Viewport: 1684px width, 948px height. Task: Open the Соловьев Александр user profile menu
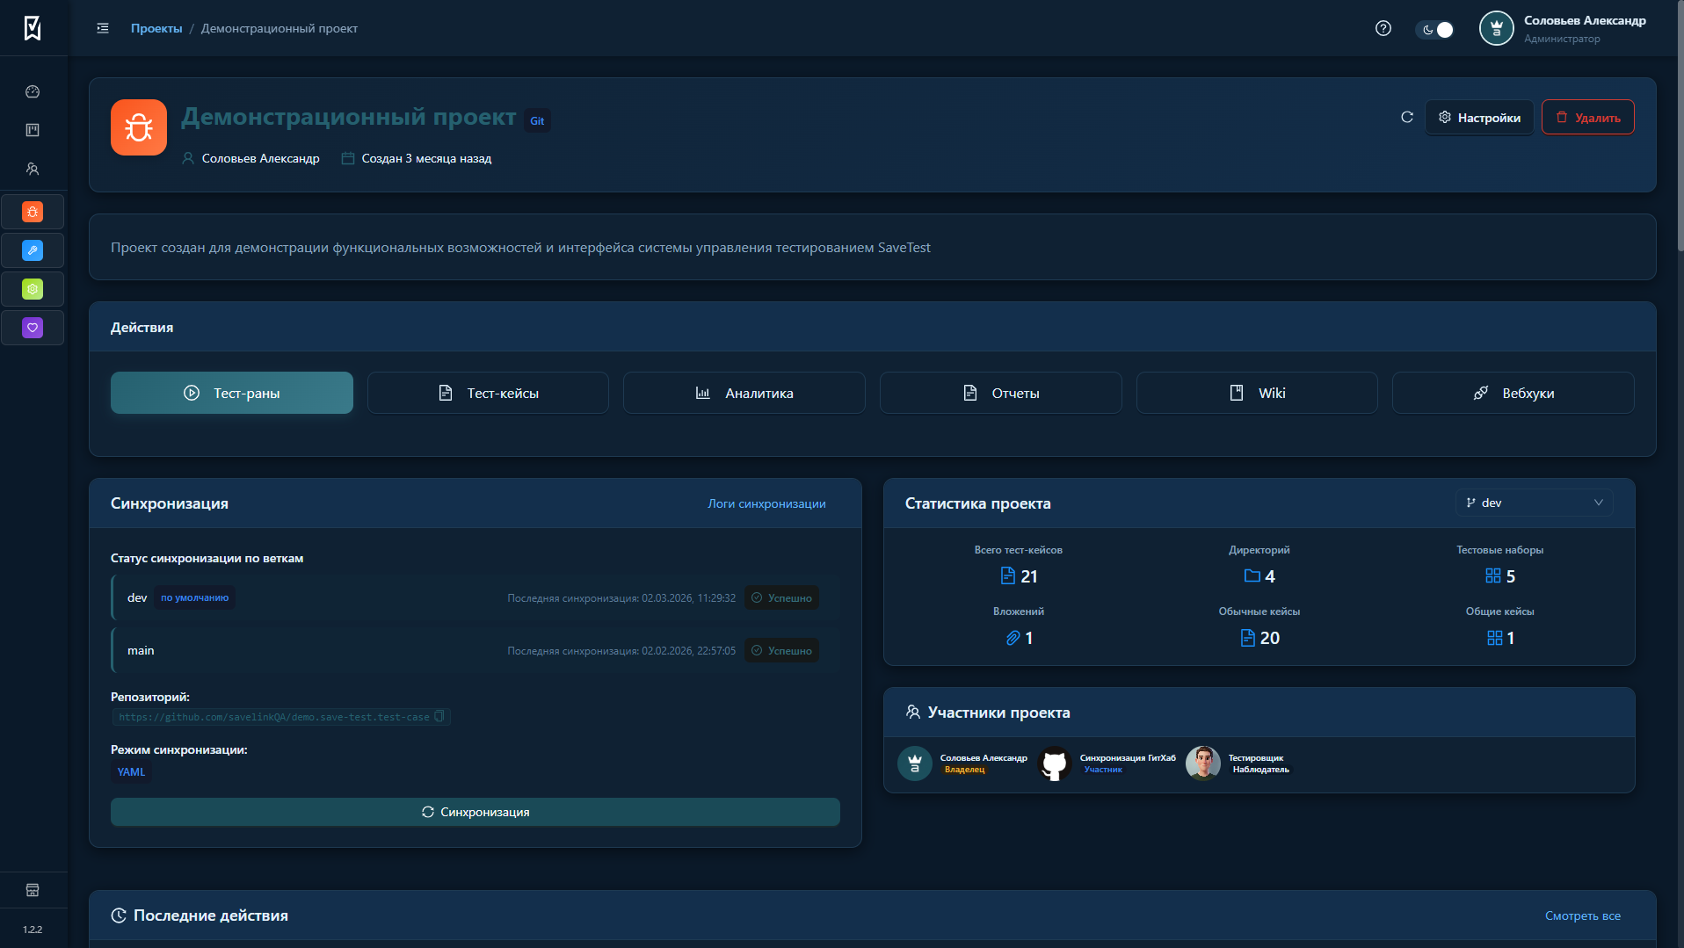(x=1564, y=28)
